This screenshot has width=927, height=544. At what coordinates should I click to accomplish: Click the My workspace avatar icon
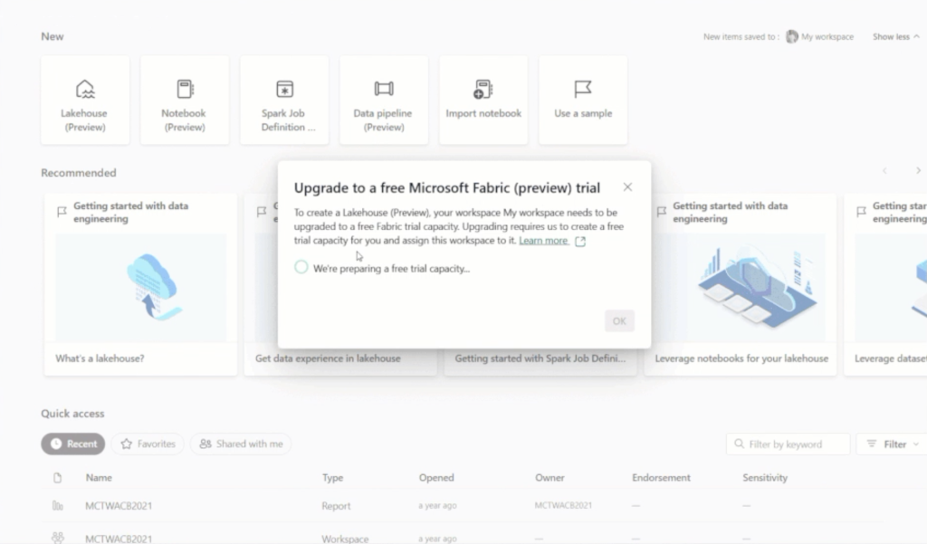(791, 37)
